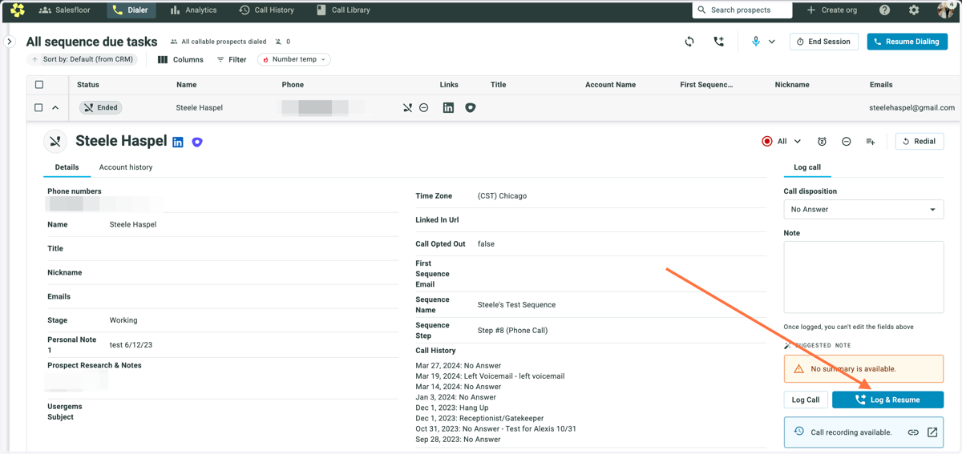Screen dimensions: 962x454
Task: Open the call recording in a new window icon
Action: point(932,432)
